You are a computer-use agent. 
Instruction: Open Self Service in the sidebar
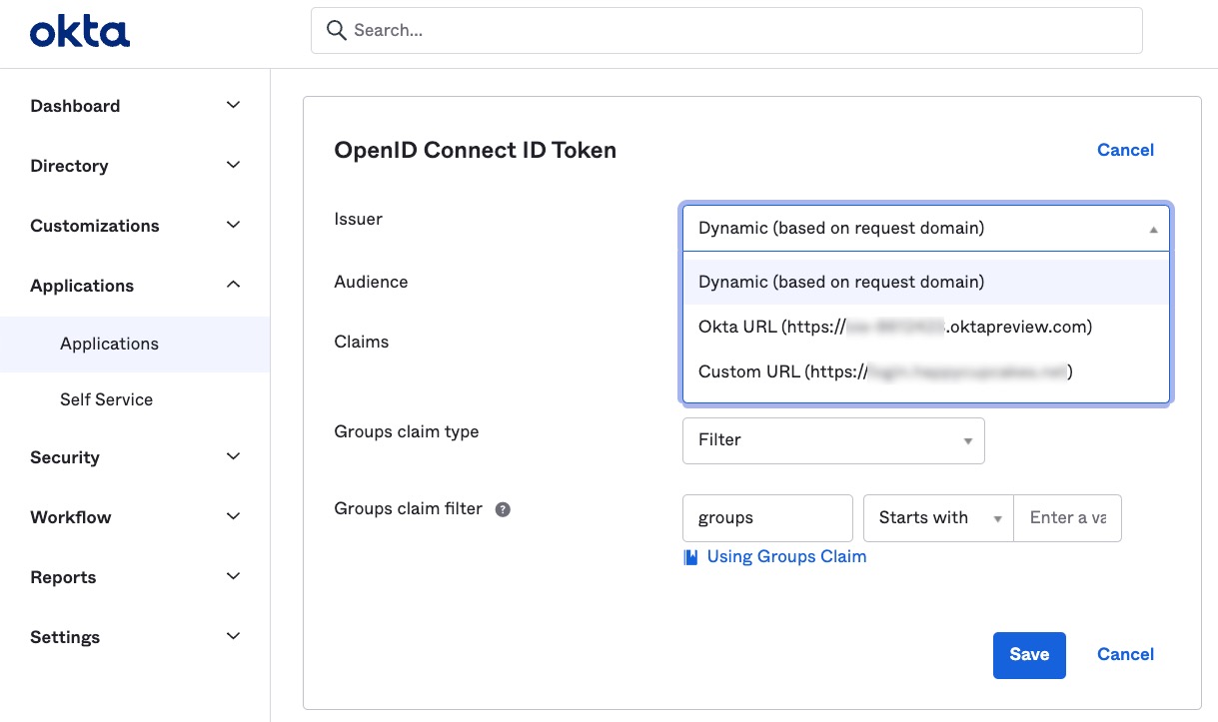(x=106, y=399)
